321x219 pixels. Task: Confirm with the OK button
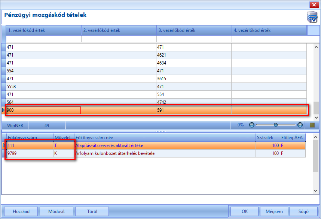coord(244,211)
